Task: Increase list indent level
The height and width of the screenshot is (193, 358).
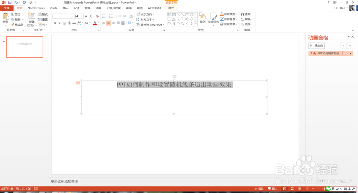Action: 125,16
